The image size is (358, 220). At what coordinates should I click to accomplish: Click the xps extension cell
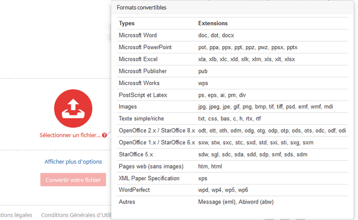202,178
